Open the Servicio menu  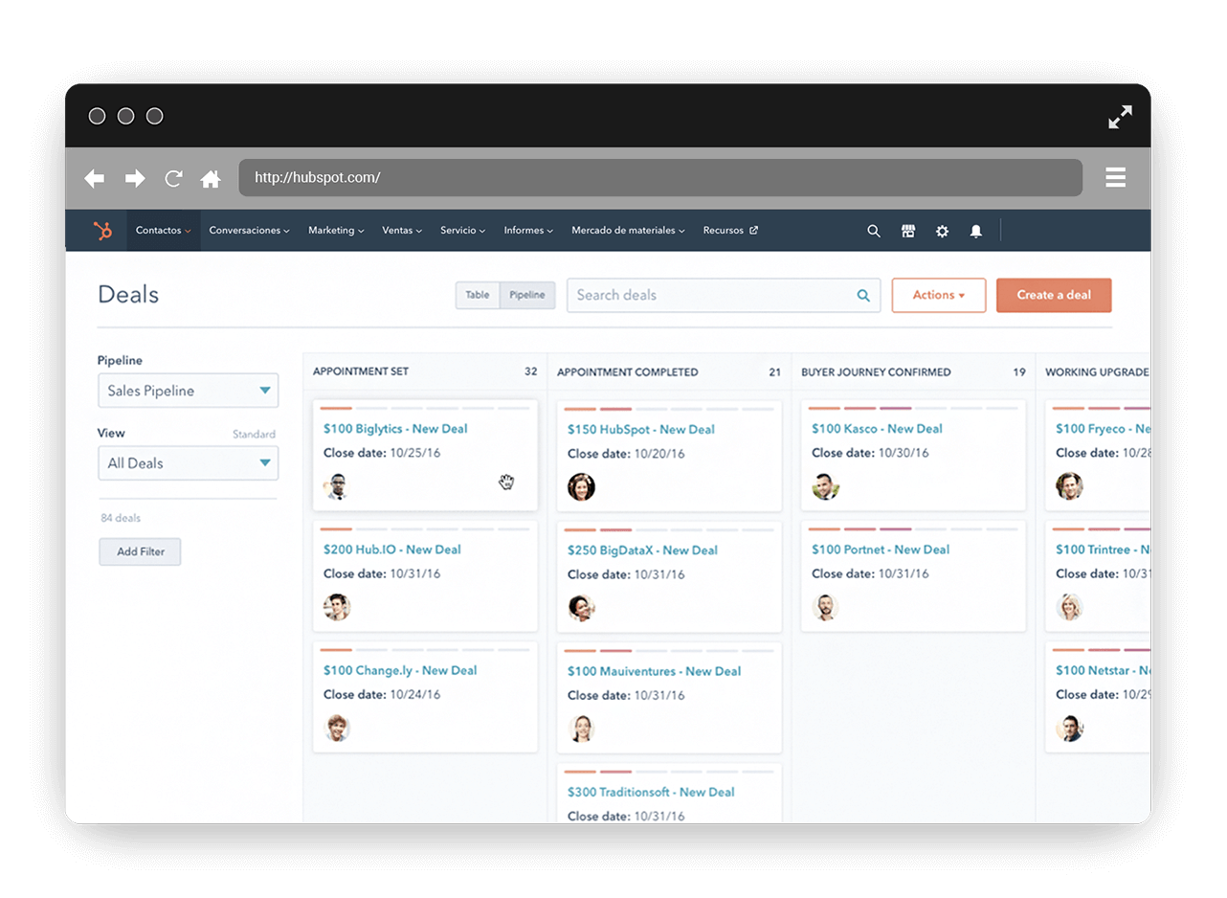click(x=462, y=231)
